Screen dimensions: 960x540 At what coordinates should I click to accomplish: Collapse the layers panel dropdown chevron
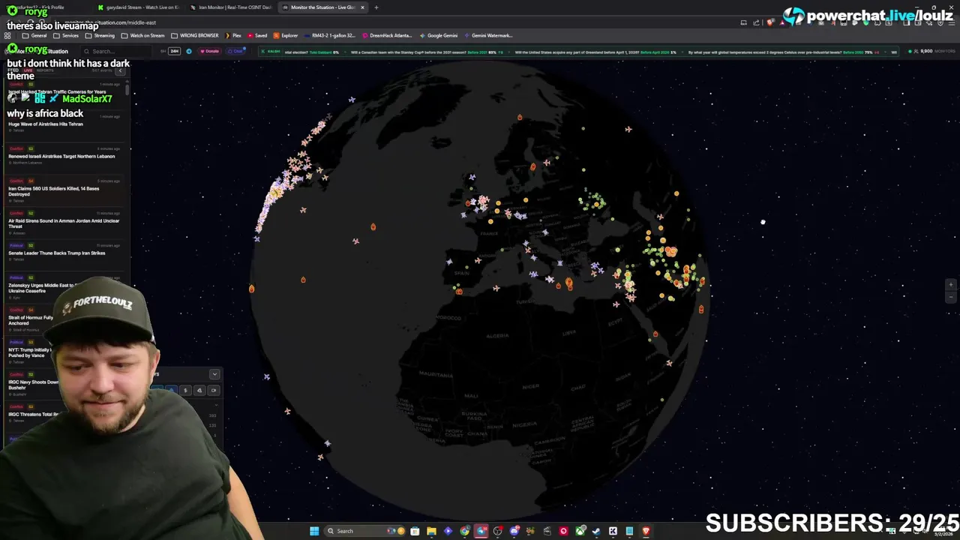tap(214, 373)
